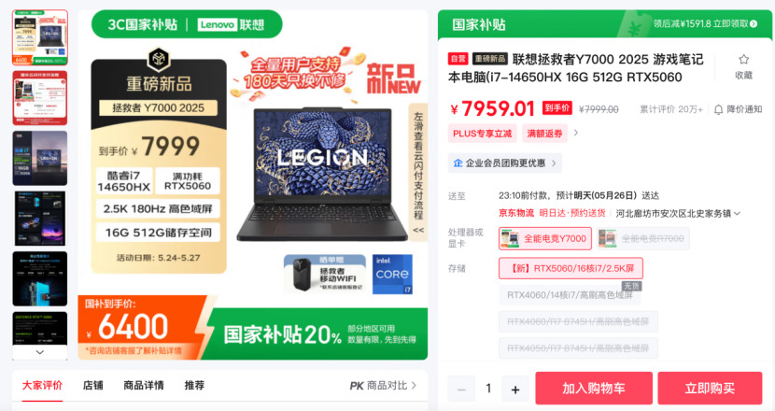This screenshot has width=775, height=411.
Task: Click the double-arrow icon on the 左滑查看 side strip
Action: (418, 230)
